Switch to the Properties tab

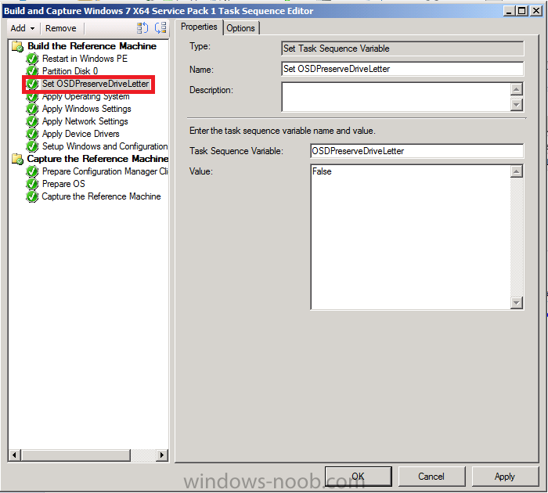199,27
